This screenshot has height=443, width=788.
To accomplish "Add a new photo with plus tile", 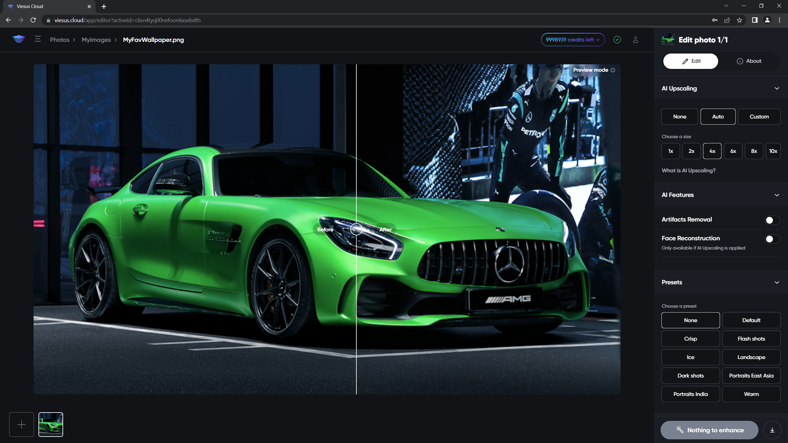I will [x=22, y=425].
